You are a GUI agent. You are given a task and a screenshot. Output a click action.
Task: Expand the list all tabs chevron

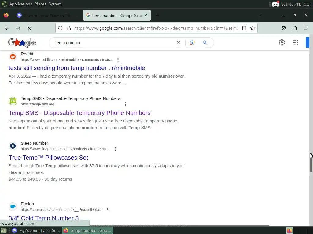coord(260,15)
